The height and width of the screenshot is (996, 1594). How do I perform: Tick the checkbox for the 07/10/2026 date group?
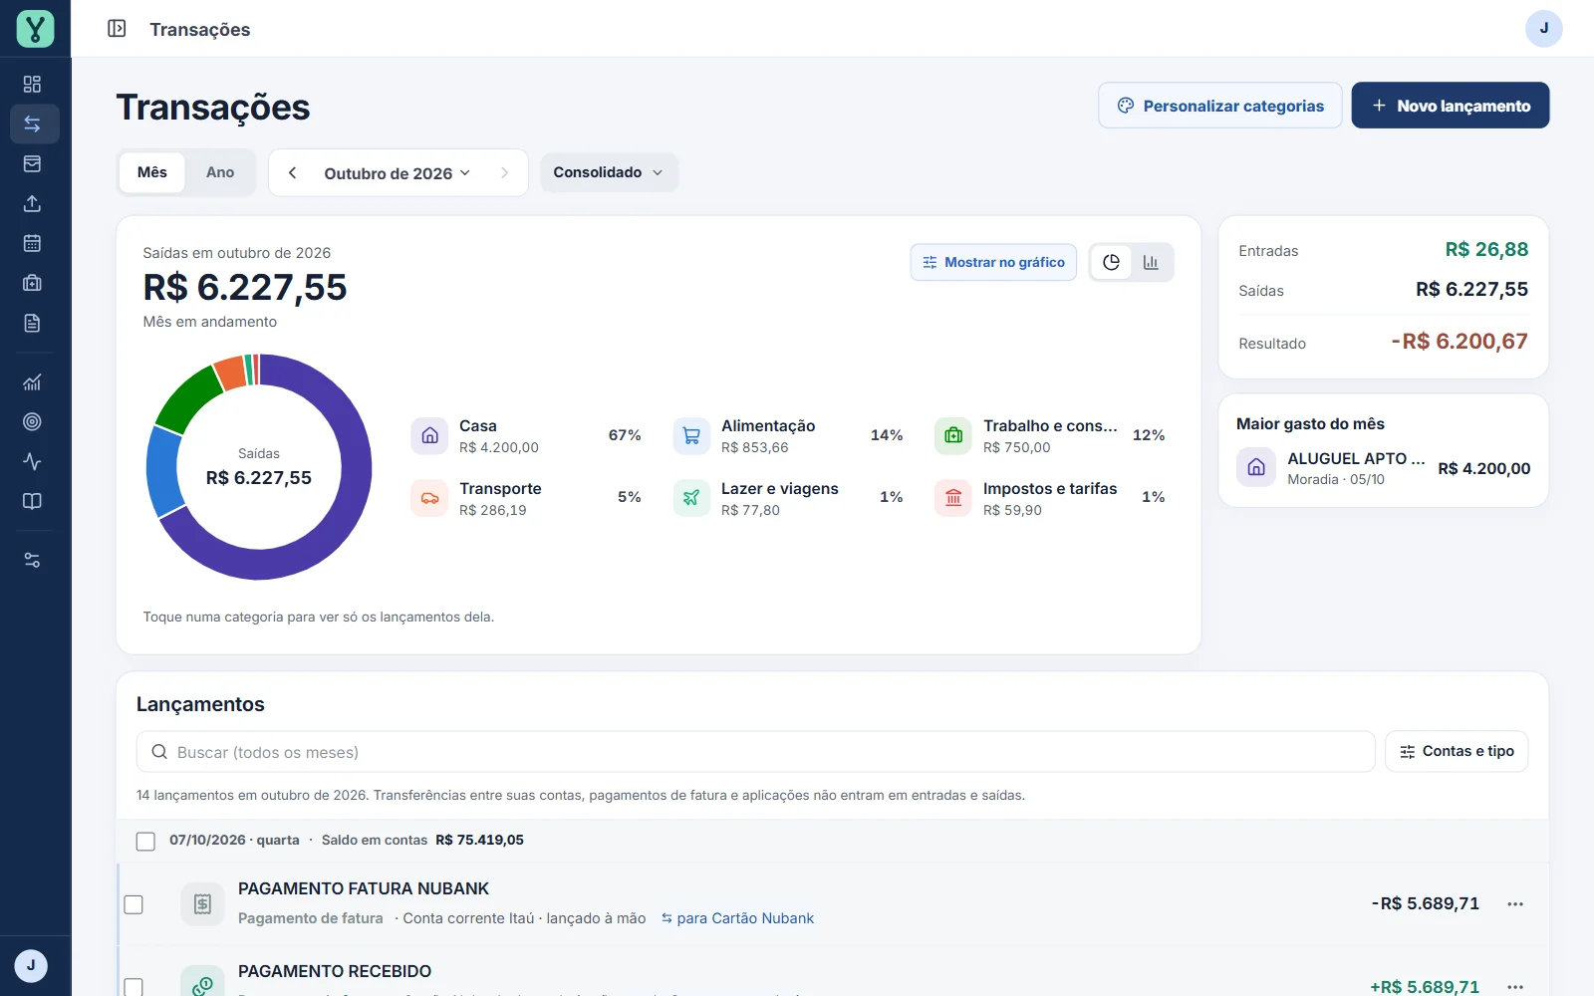pos(145,842)
